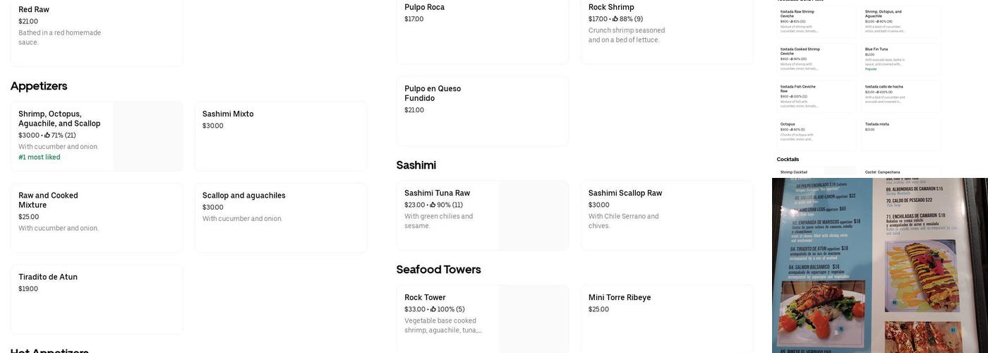Click the '#1 most liked' label
This screenshot has width=988, height=353.
(40, 157)
